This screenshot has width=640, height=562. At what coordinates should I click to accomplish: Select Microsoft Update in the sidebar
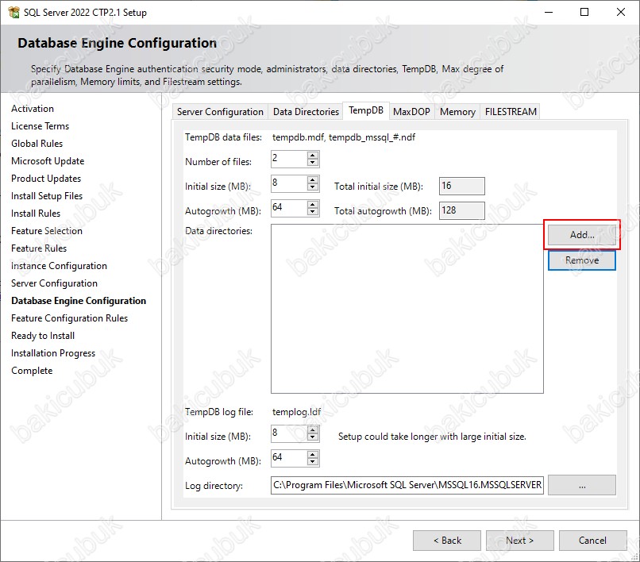48,161
